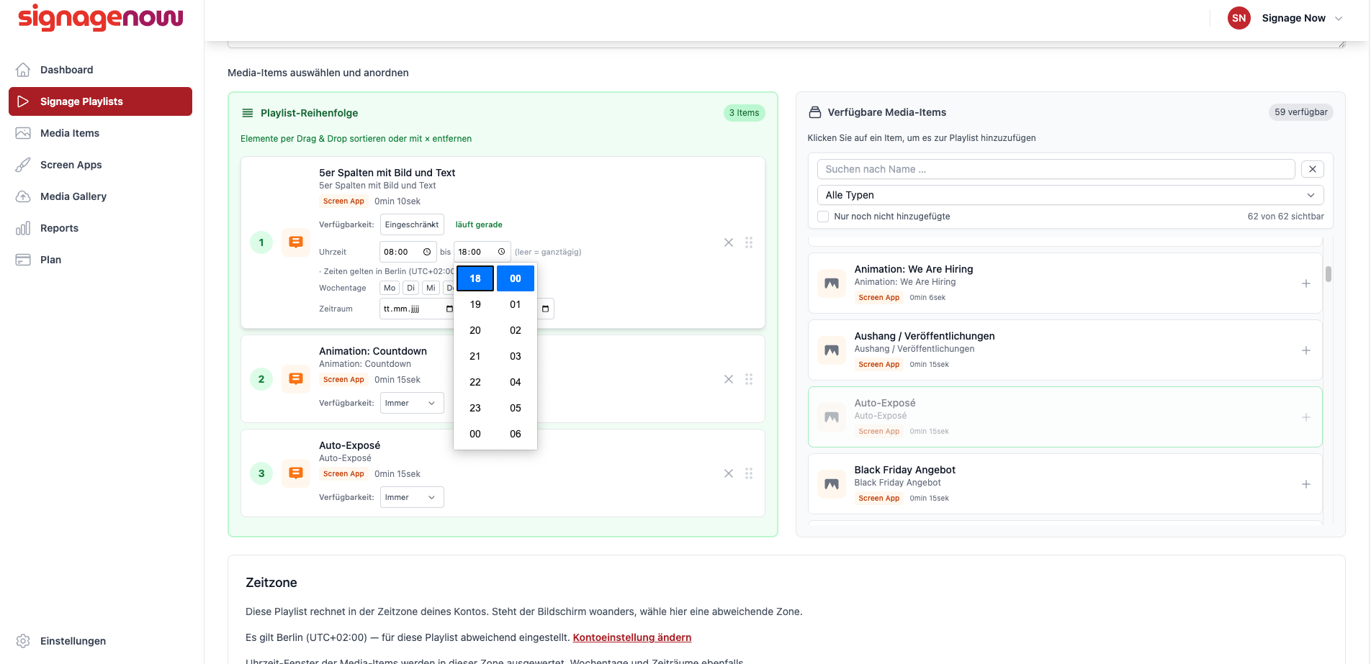
Task: Click the 'Suchen nach Name' search field
Action: point(1056,169)
